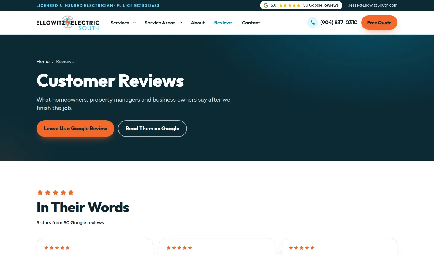Click the 5 stars from 50 Google reviews text
Viewport: 434px width, 255px height.
(70, 223)
